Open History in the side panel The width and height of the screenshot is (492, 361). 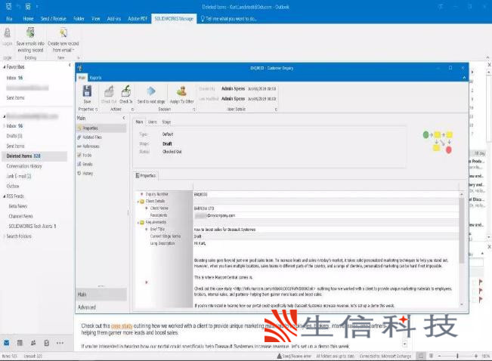88,173
